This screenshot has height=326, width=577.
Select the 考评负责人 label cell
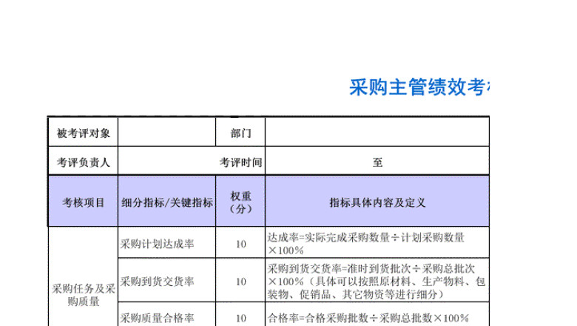pos(83,161)
